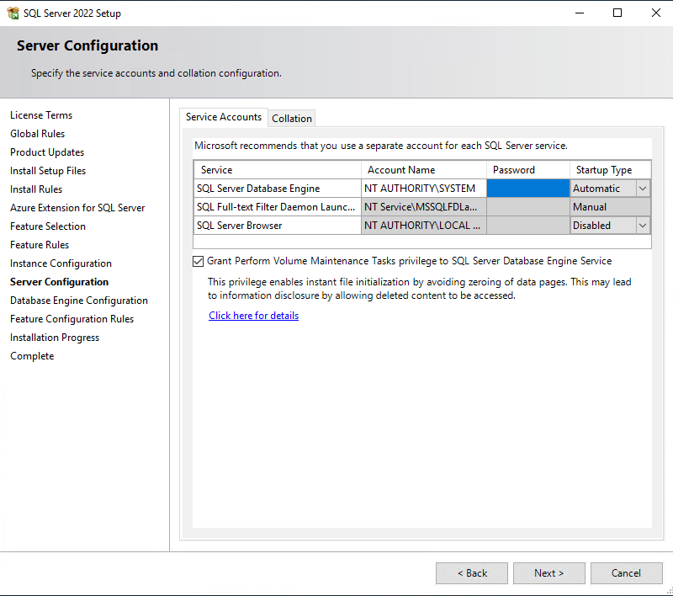Select Feature Selection in the setup steps
673x596 pixels.
tap(48, 226)
